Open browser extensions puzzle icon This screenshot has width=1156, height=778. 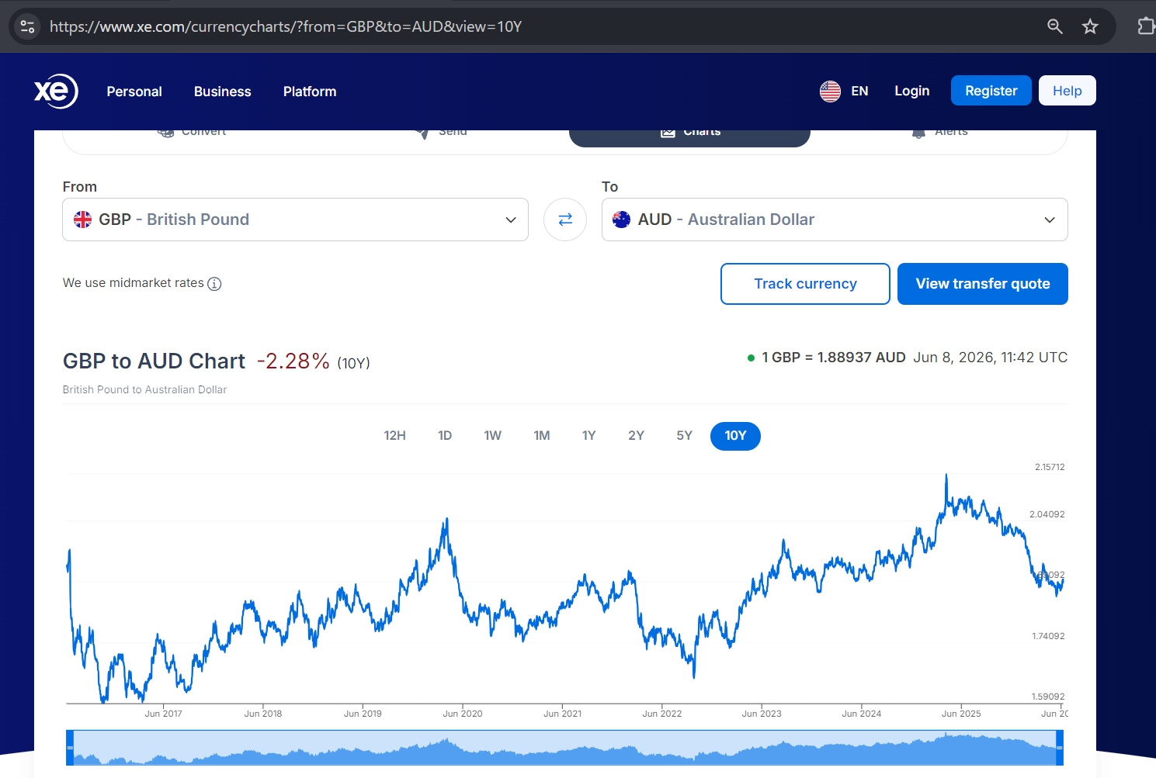tap(1146, 26)
